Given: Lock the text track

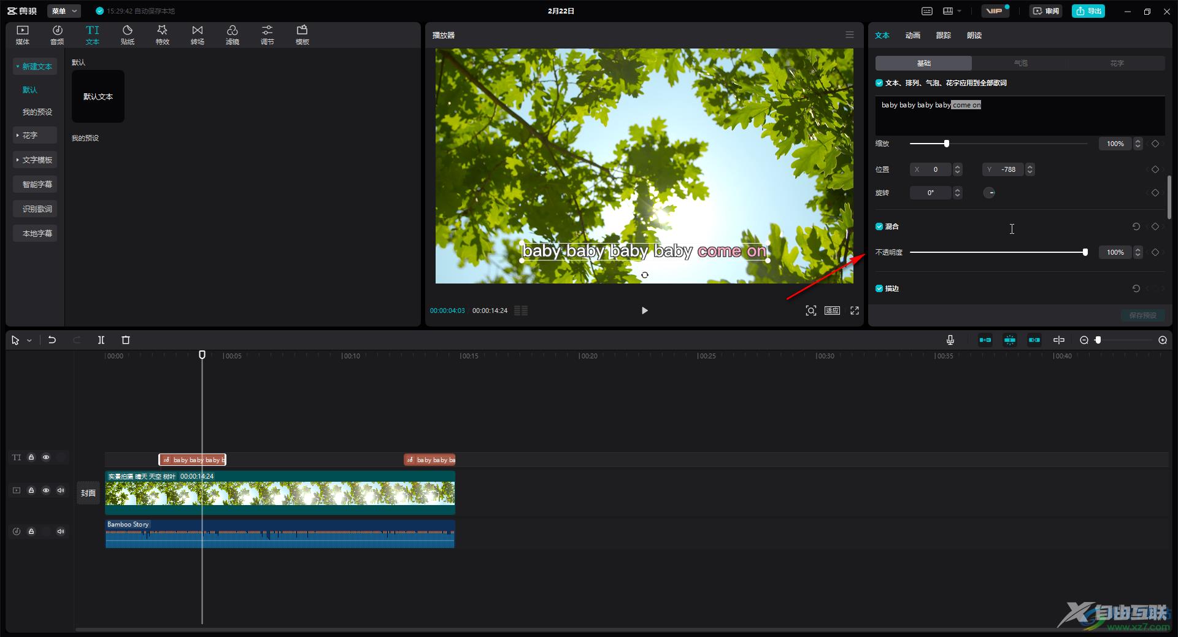Looking at the screenshot, I should pos(31,457).
